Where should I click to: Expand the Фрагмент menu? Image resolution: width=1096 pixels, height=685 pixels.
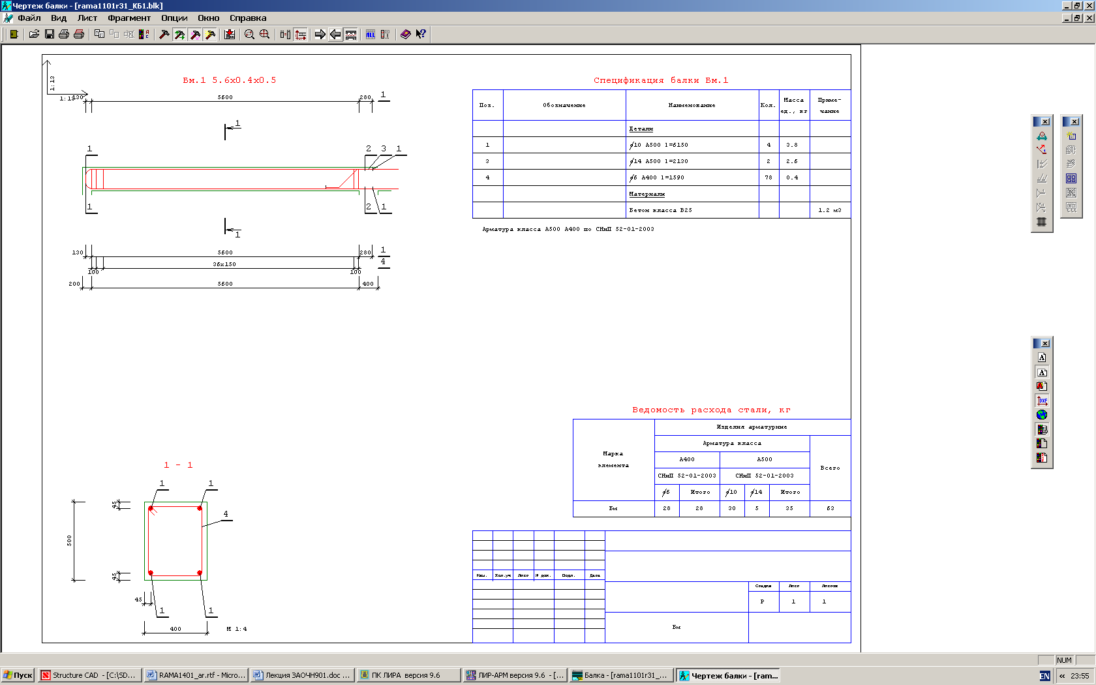(129, 18)
